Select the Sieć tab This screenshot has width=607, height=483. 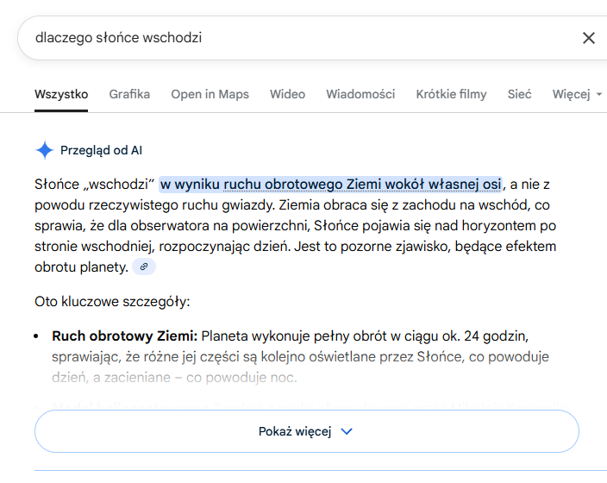coord(519,94)
